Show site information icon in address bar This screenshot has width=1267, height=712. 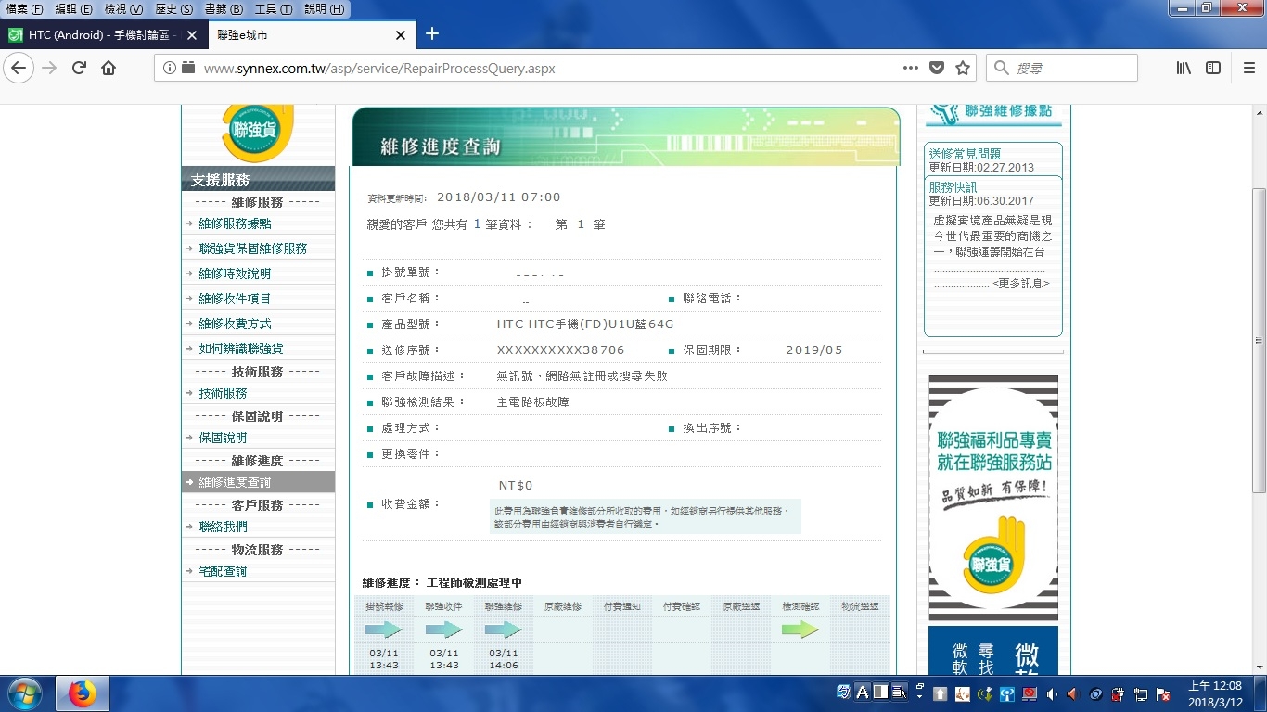pos(170,68)
